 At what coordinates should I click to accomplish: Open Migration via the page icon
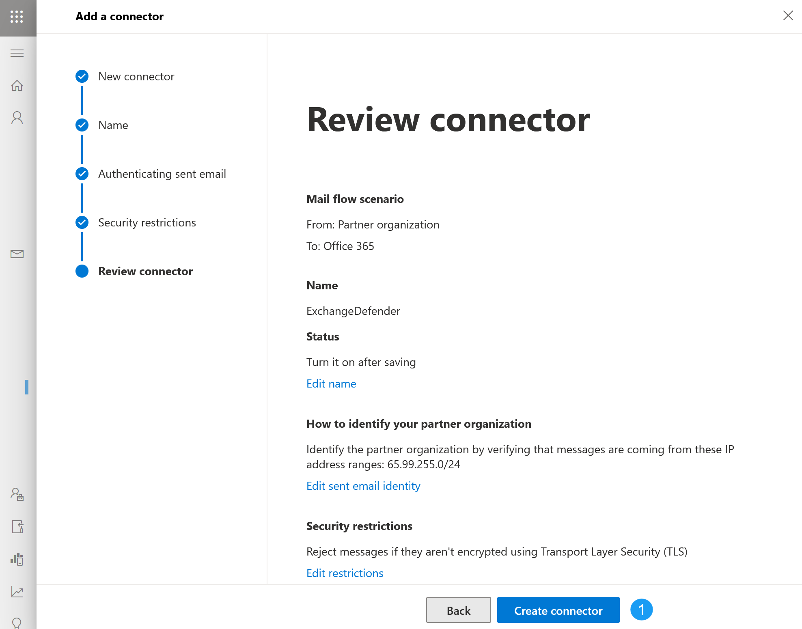pos(17,527)
